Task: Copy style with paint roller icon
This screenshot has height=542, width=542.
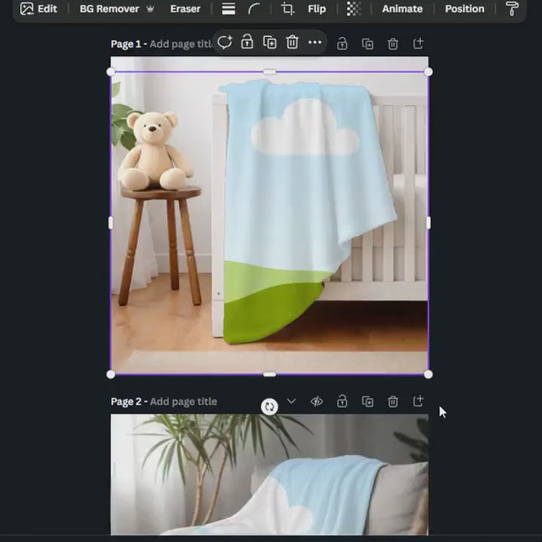Action: [512, 8]
